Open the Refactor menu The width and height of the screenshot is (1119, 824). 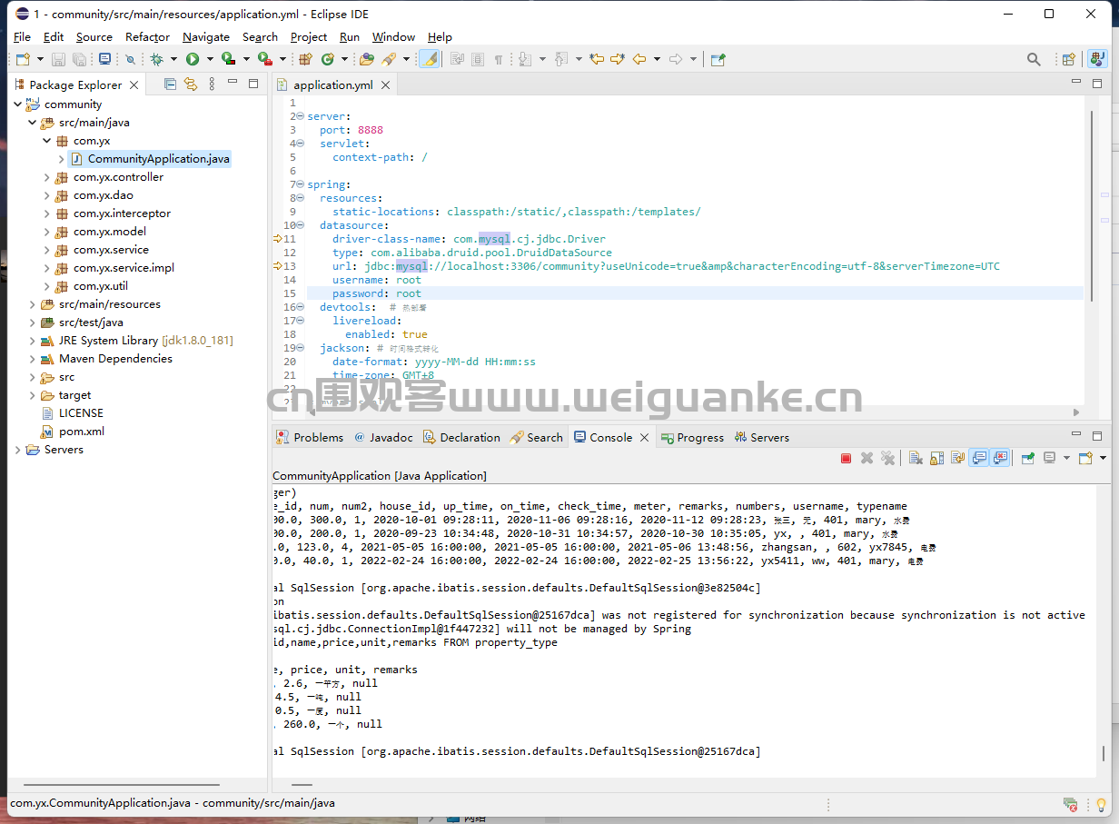click(147, 37)
